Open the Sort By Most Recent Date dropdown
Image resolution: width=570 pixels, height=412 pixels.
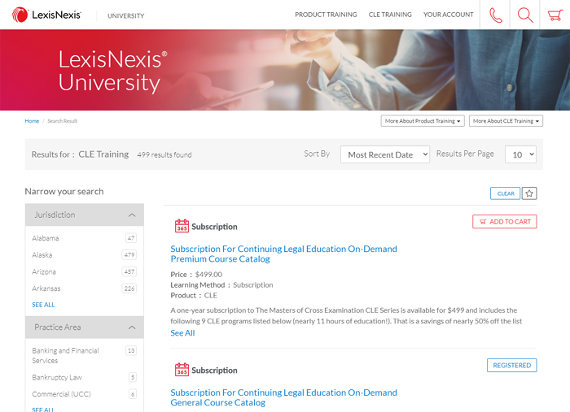385,154
